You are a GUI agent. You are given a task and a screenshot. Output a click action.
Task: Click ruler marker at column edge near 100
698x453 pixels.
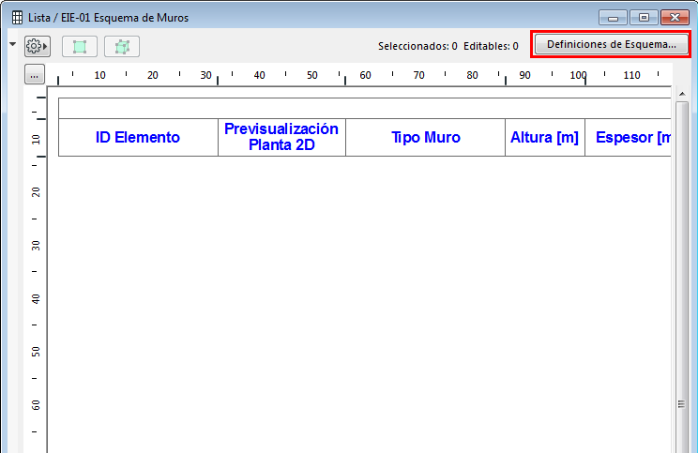click(x=584, y=81)
